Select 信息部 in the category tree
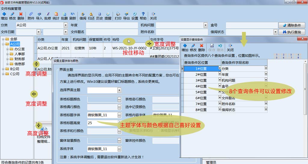308x164 pixels. tap(20, 64)
